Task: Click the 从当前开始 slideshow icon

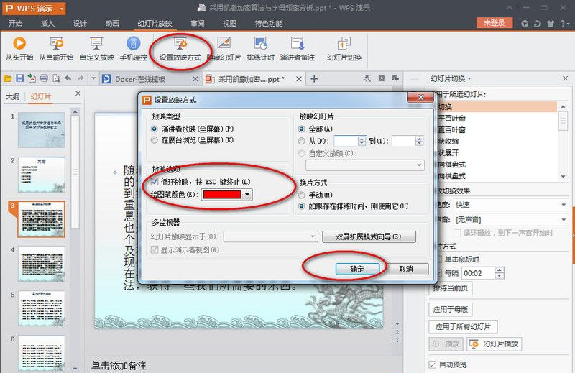Action: (x=56, y=44)
